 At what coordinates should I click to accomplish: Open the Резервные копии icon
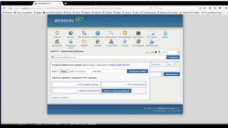coord(71,42)
